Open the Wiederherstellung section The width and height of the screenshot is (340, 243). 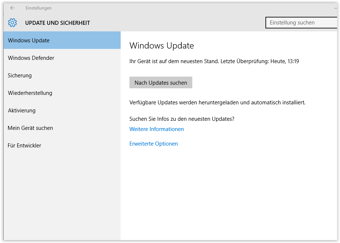(x=62, y=93)
